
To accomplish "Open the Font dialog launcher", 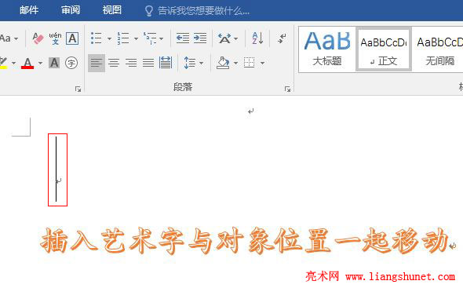I will pos(78,89).
